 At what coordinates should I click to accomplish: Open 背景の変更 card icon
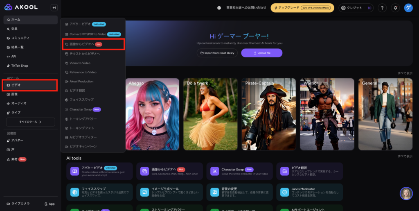[215, 192]
